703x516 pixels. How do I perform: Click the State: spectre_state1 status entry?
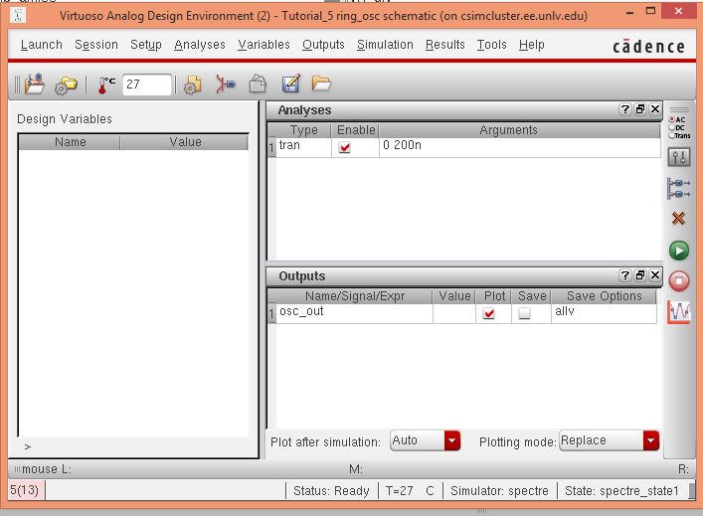[621, 491]
